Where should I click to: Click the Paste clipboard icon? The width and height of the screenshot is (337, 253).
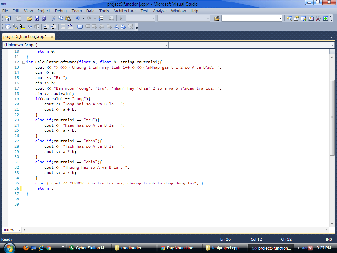(68, 19)
